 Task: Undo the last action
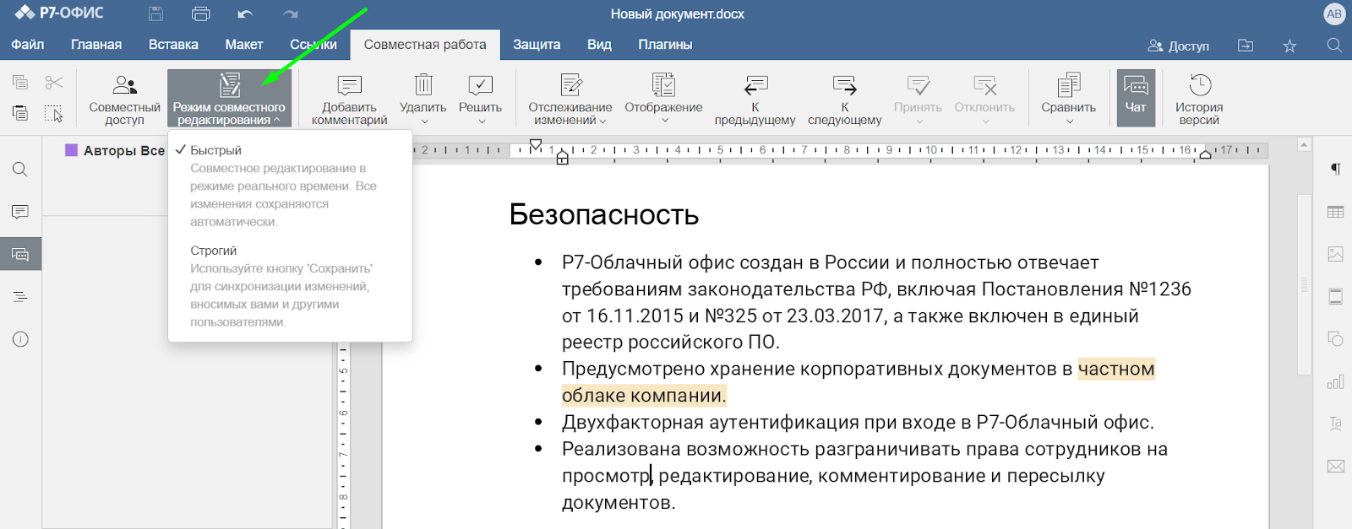[x=245, y=13]
